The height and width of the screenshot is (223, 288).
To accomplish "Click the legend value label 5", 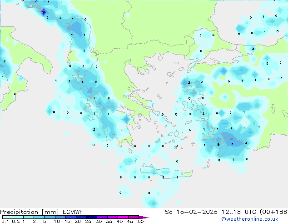I will 45,221.
